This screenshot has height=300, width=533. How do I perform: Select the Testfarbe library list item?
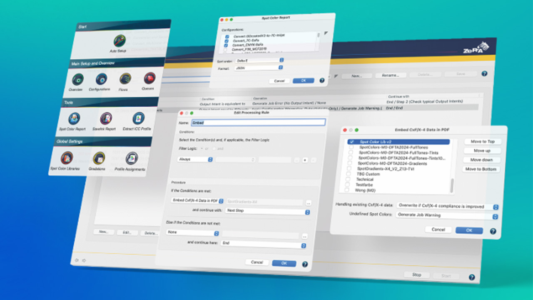click(x=364, y=185)
